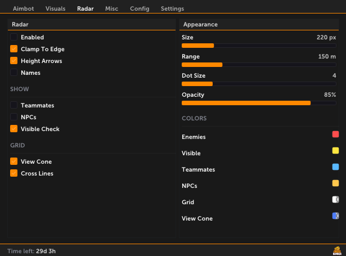Click the 85% opacity value
Screen dimensions: 346x256
click(x=330, y=95)
